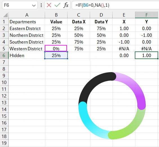159x147 pixels.
Task: Click the X header cell in column E
Action: [124, 22]
